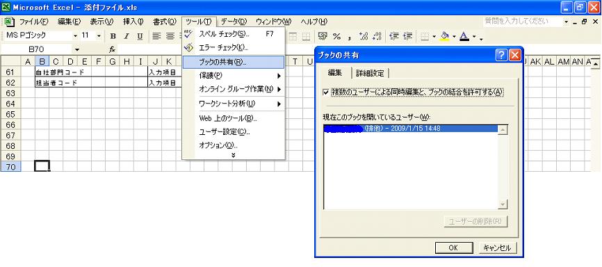Screen dimensions: 602x267
Task: Open the font size dropdown
Action: pos(99,36)
